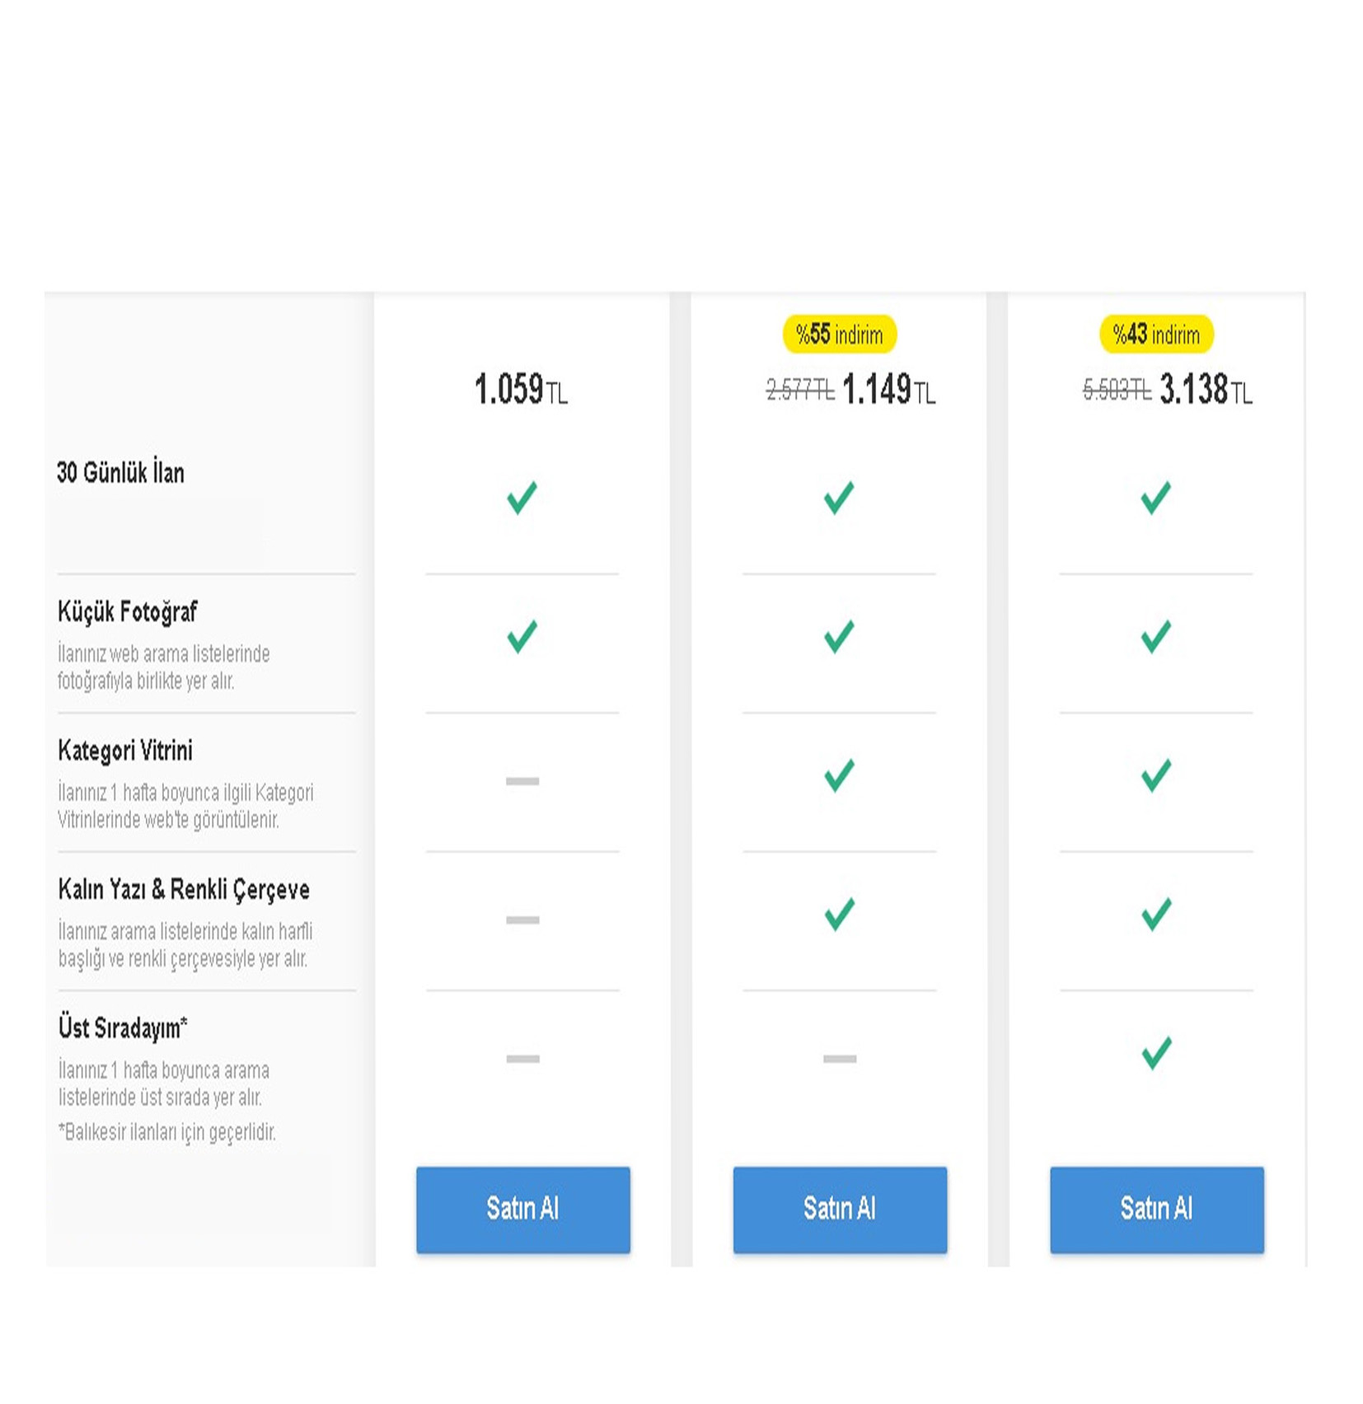Image resolution: width=1363 pixels, height=1404 pixels.
Task: Click Üst Sıradayım dash in 1.149 TL column
Action: point(839,1059)
